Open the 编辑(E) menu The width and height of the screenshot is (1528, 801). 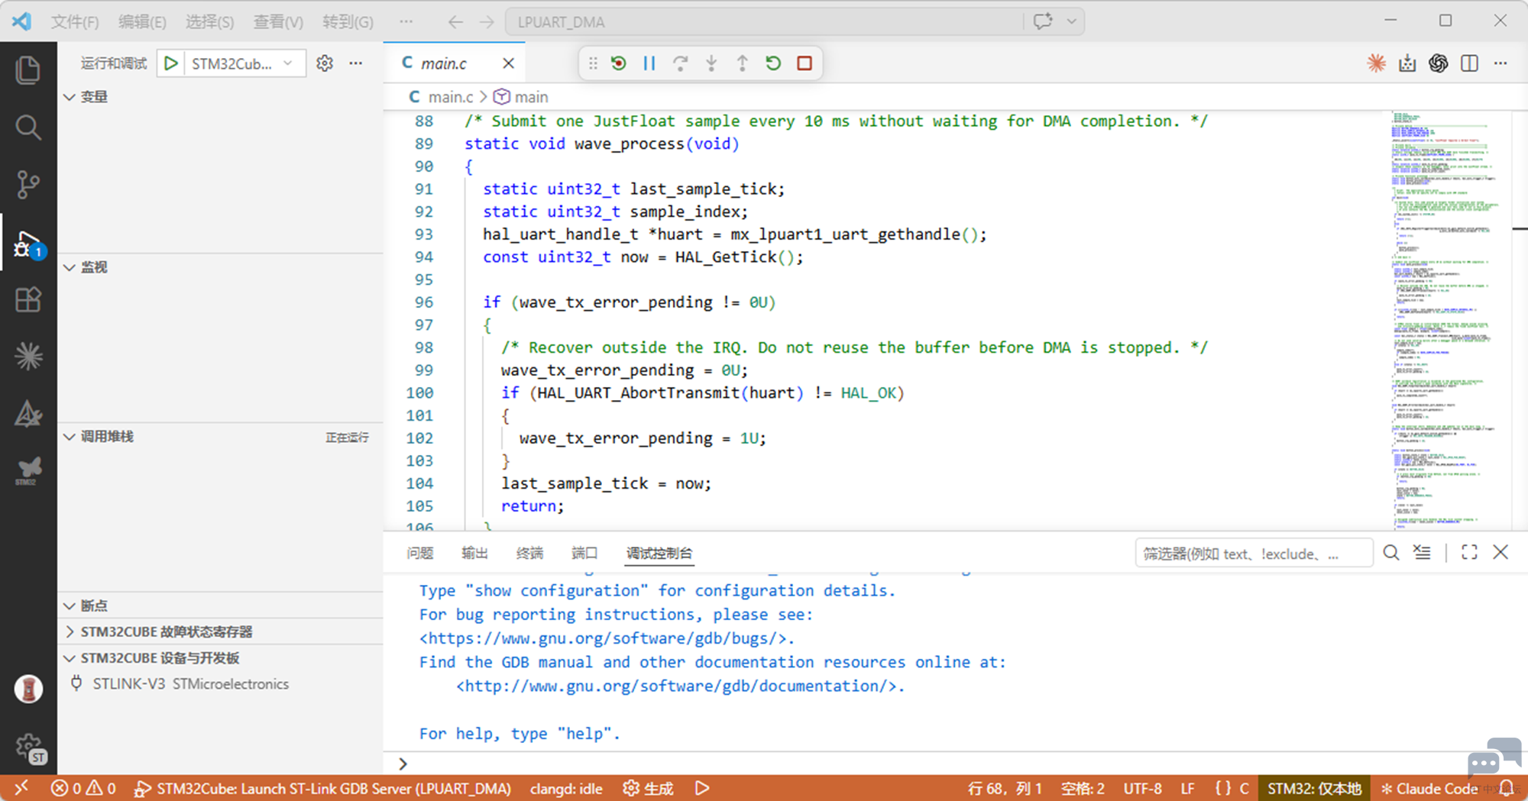[142, 21]
